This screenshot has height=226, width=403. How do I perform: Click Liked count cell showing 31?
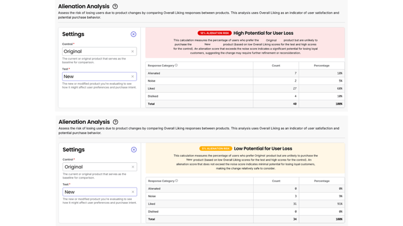click(276, 204)
